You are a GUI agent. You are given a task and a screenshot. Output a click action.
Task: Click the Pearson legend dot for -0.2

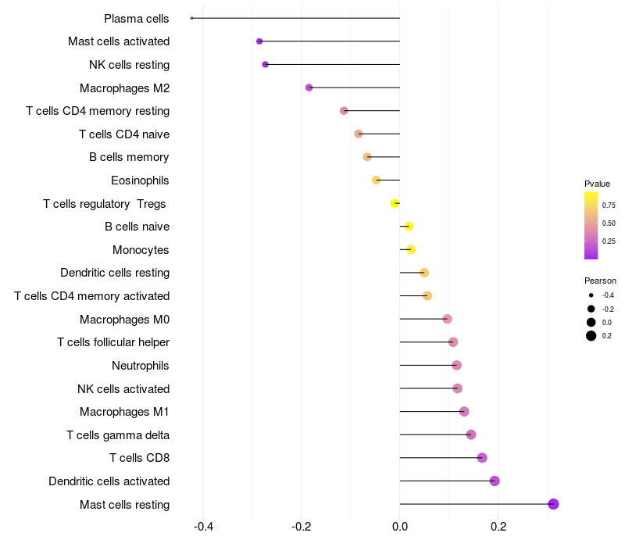(x=591, y=309)
